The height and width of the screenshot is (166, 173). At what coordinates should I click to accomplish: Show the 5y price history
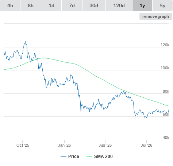[162, 5]
